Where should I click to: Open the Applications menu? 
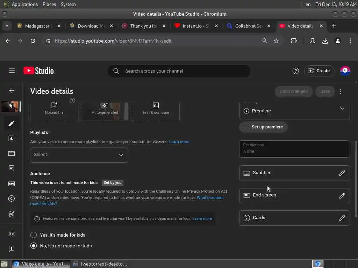[x=25, y=4]
